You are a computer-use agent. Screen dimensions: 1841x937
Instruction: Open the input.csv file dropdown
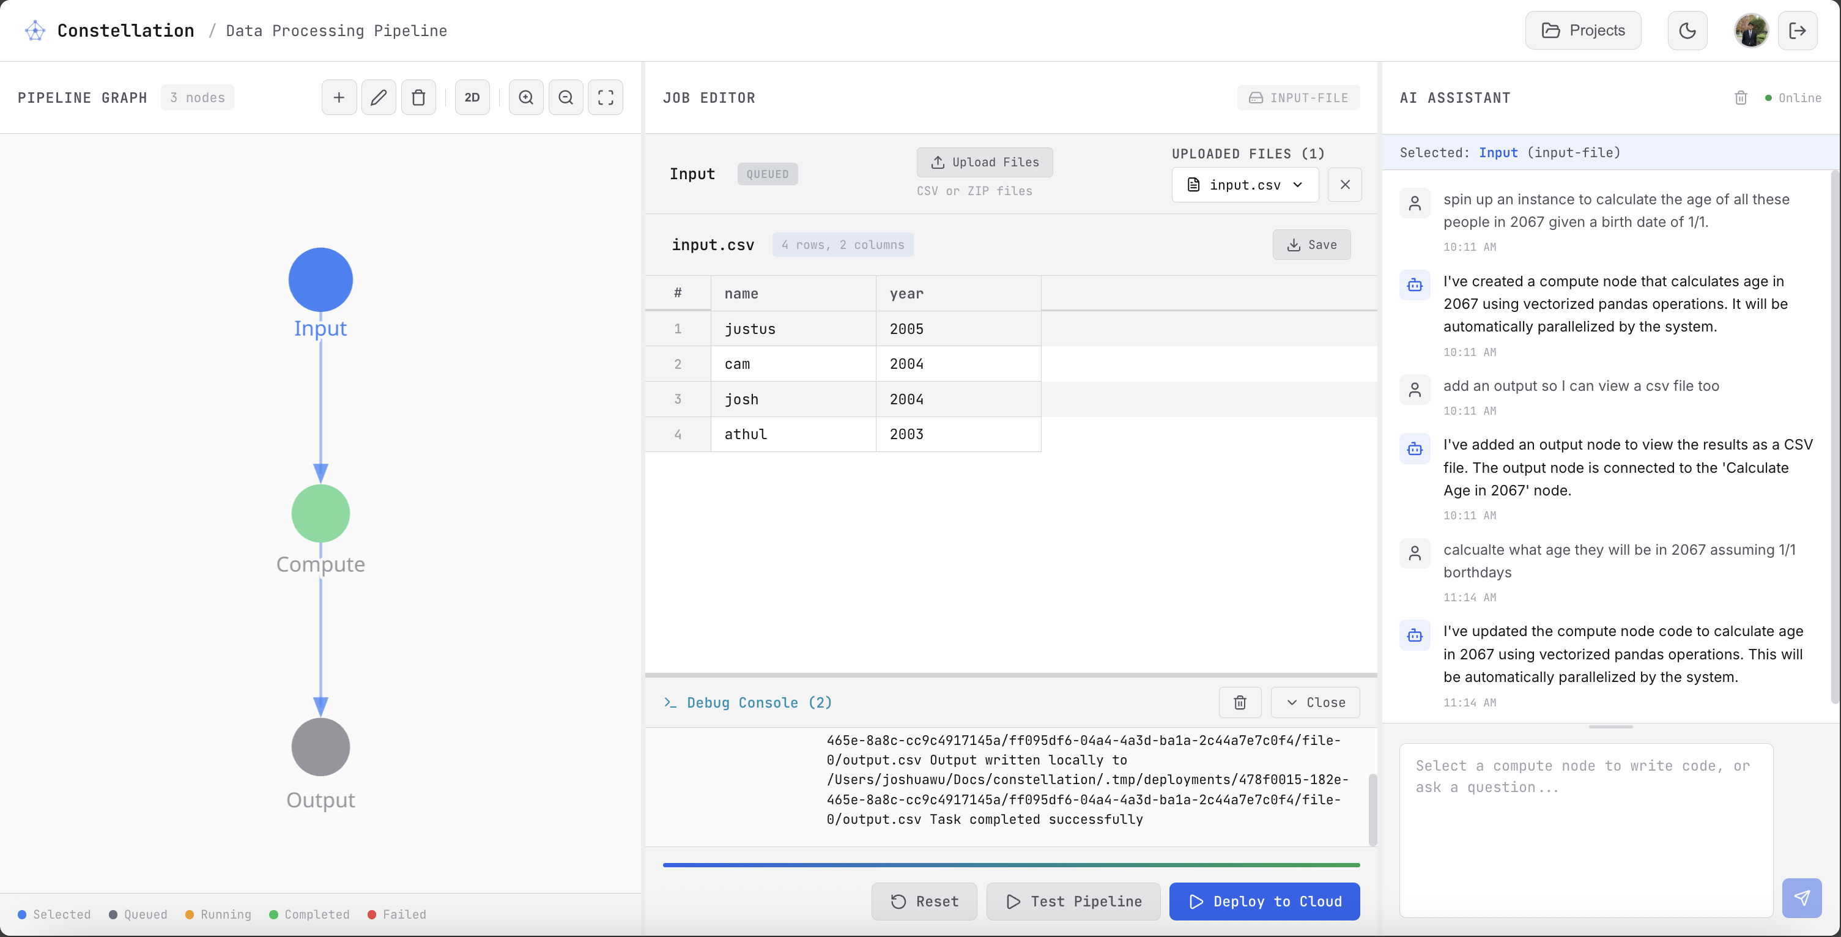(1245, 185)
